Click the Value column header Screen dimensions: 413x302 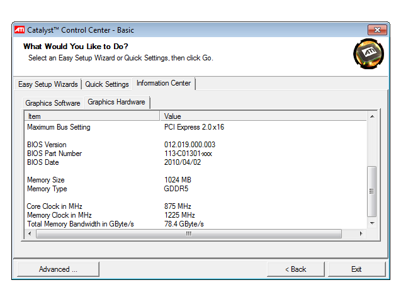(263, 116)
